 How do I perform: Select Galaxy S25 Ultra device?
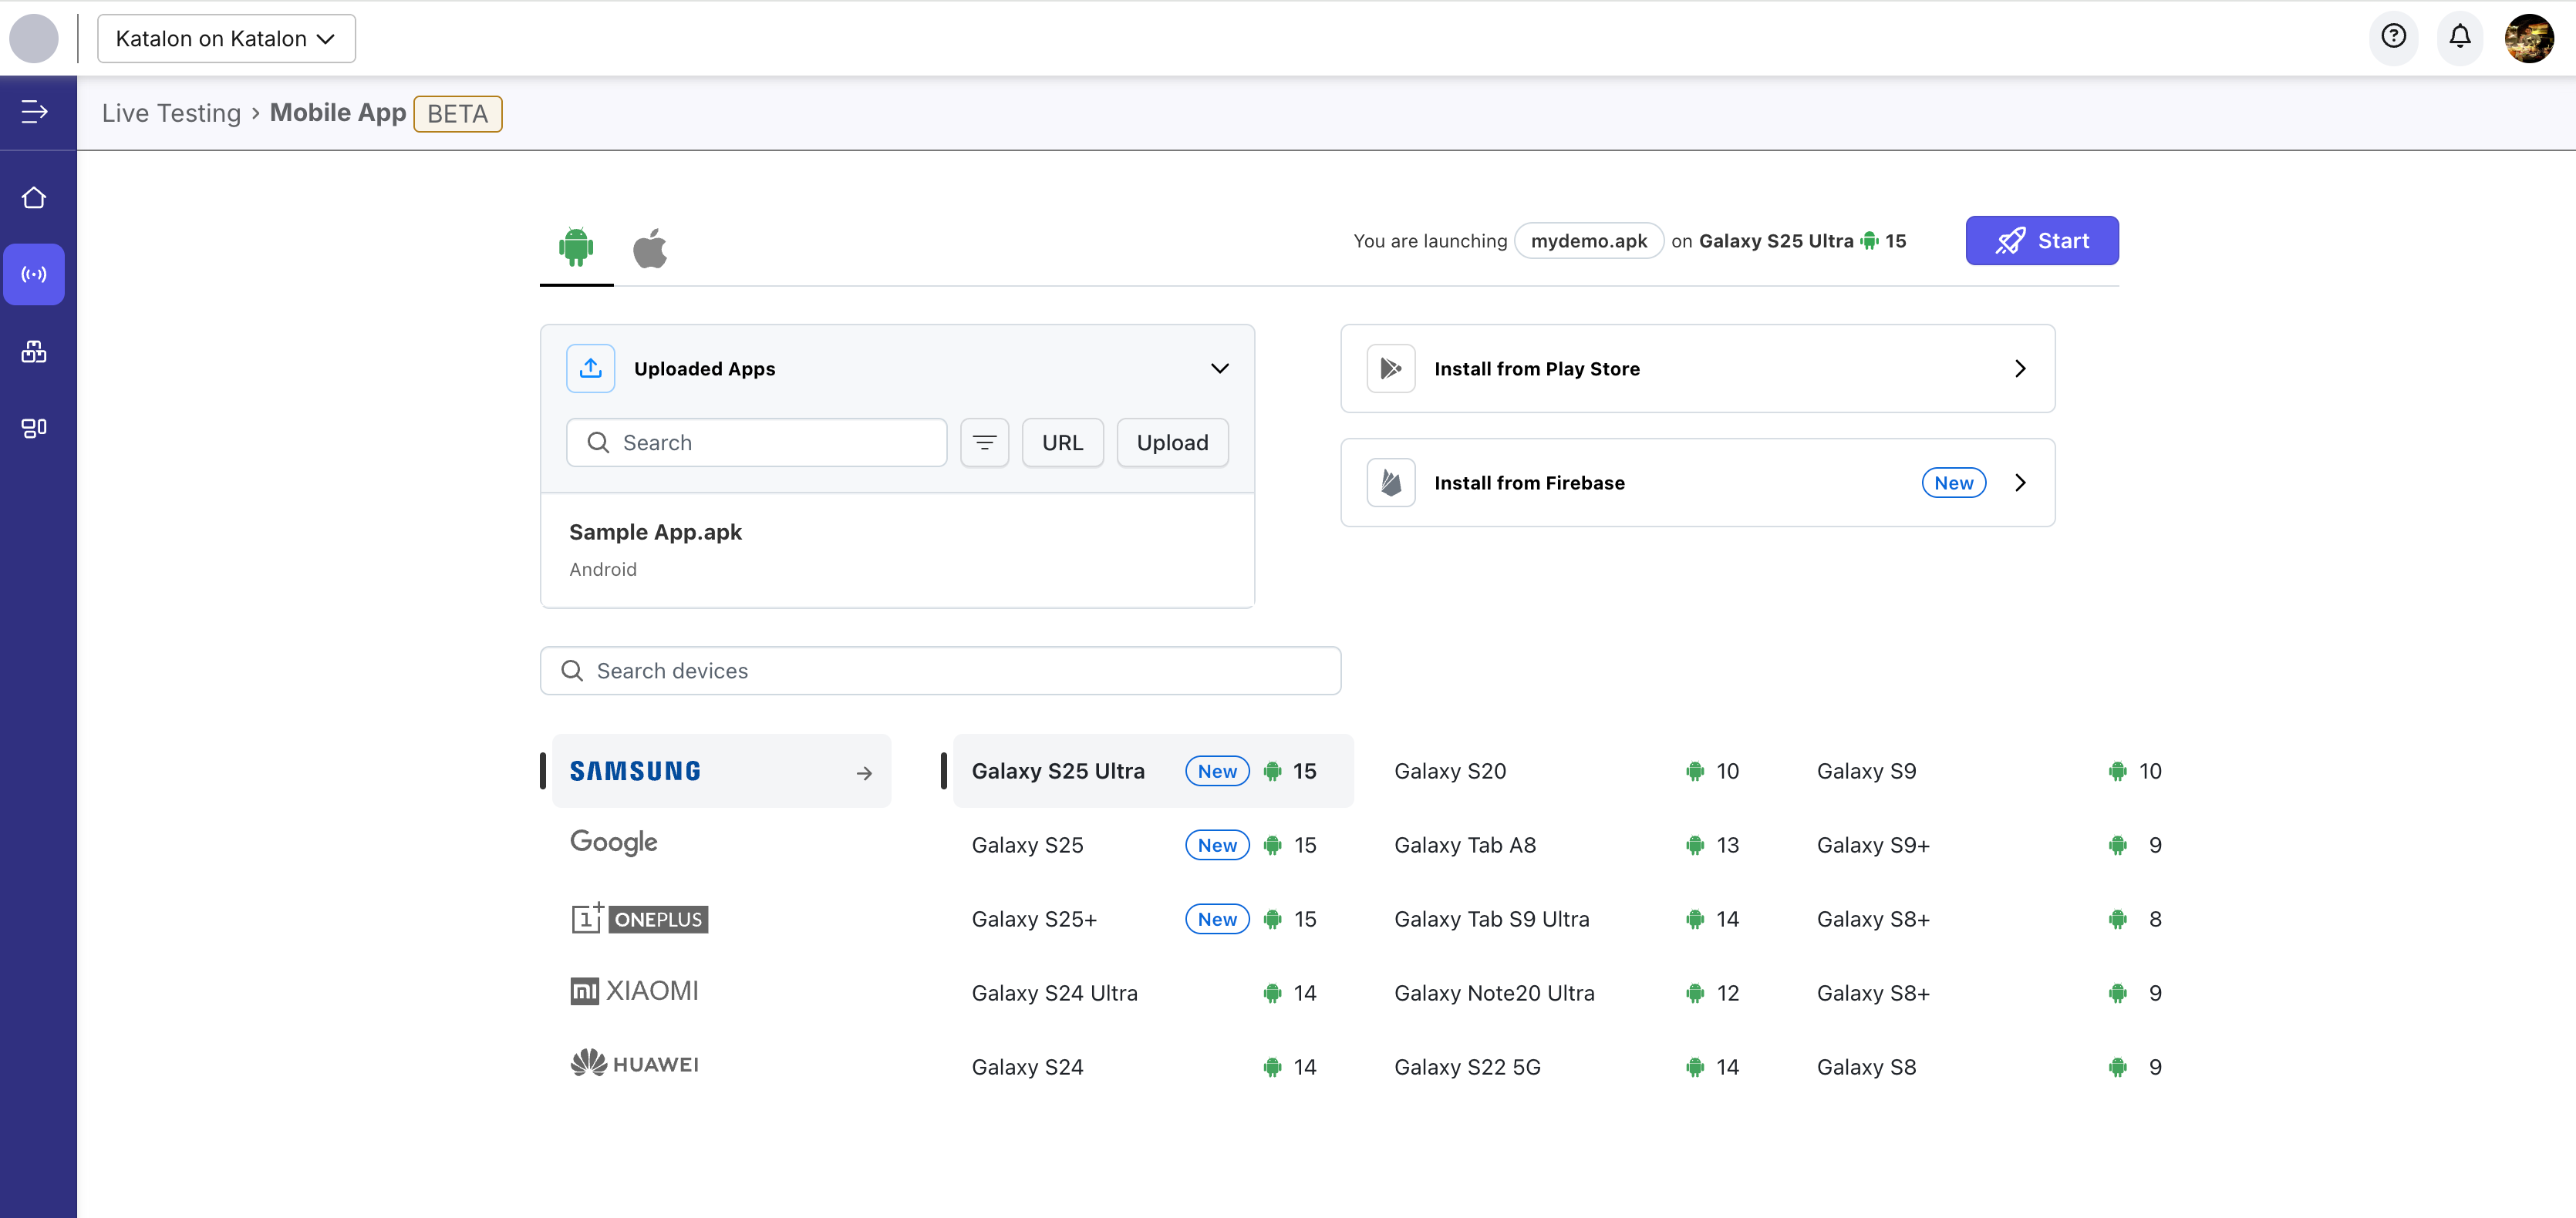pyautogui.click(x=1153, y=772)
